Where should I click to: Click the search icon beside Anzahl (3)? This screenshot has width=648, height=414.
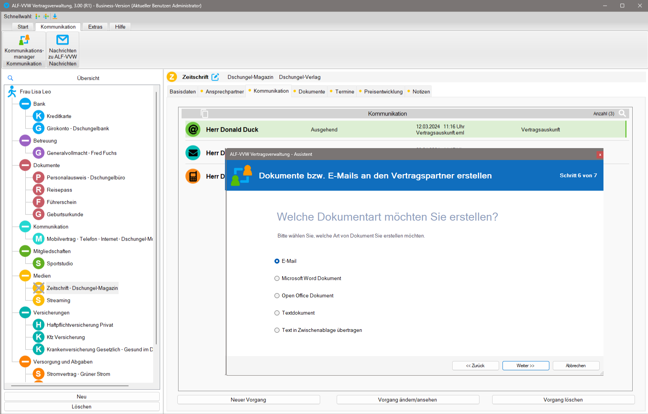point(622,114)
